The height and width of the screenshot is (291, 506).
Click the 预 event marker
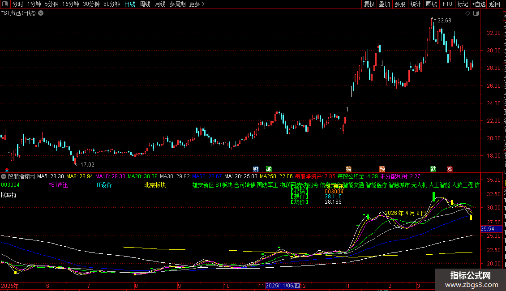click(x=382, y=169)
